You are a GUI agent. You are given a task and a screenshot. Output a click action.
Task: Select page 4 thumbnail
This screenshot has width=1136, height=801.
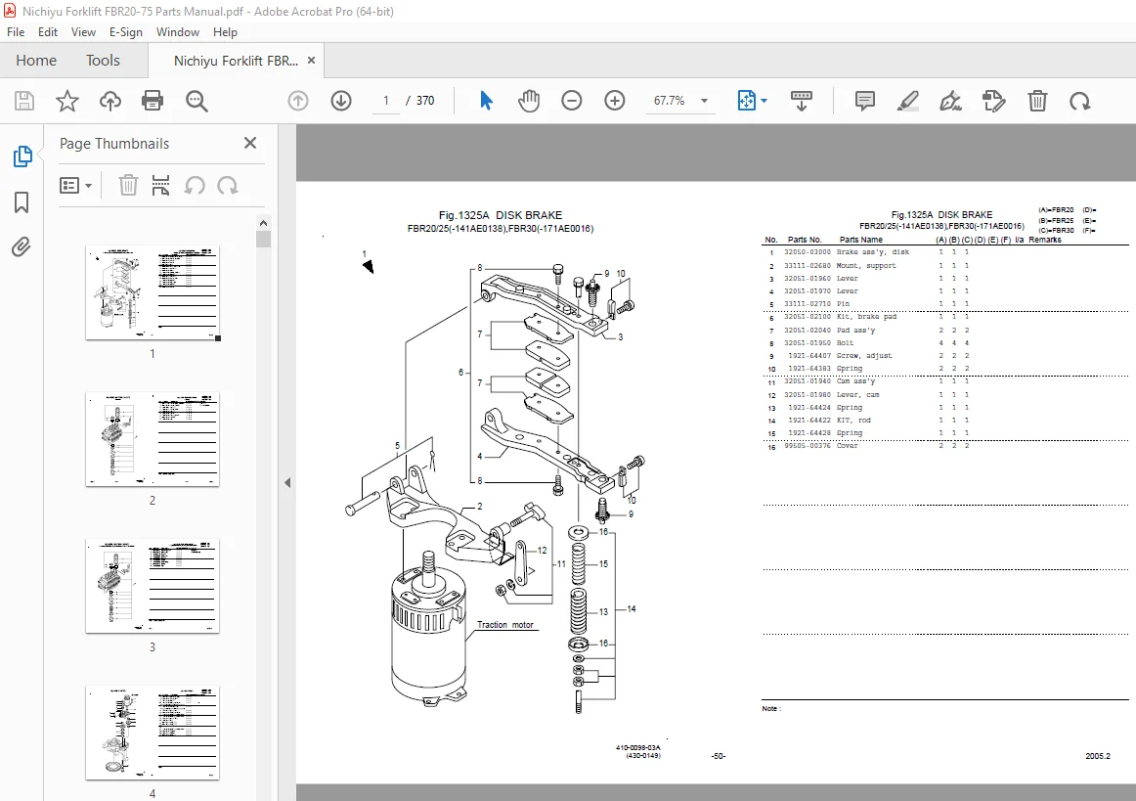153,733
